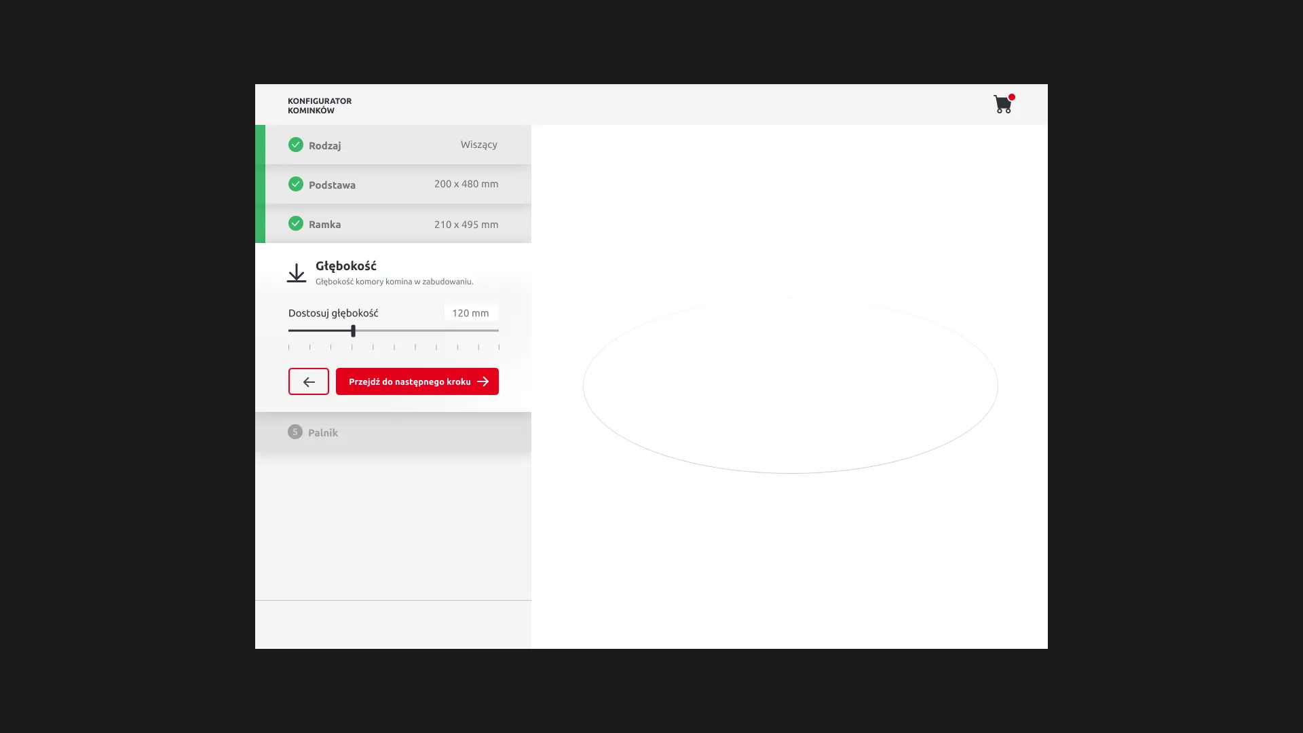Click the 120 mm depth value field

[471, 313]
